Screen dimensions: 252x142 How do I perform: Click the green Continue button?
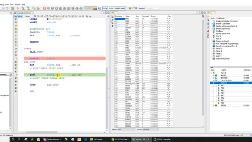pyautogui.click(x=57, y=8)
